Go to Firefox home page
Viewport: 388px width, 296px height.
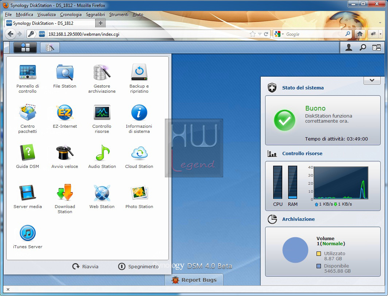[360, 34]
